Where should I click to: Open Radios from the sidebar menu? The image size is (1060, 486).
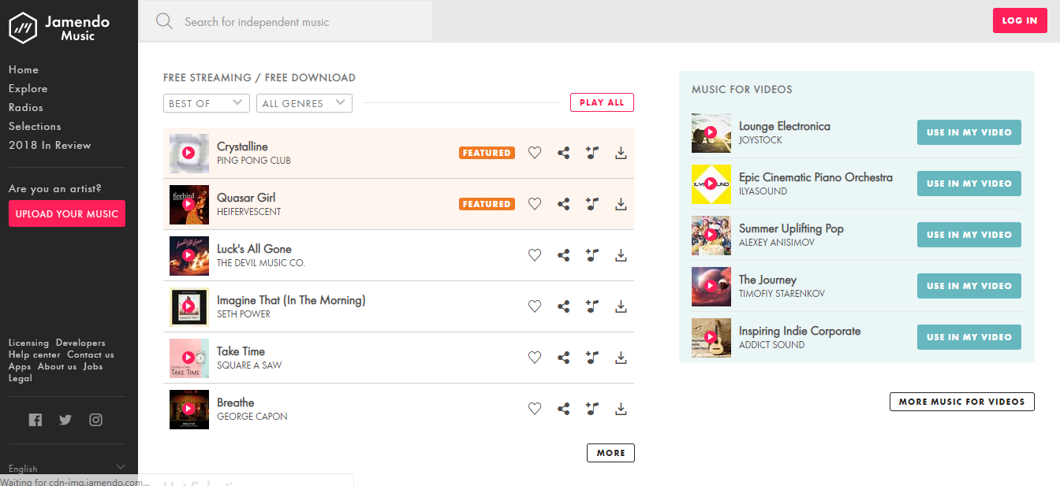[26, 108]
